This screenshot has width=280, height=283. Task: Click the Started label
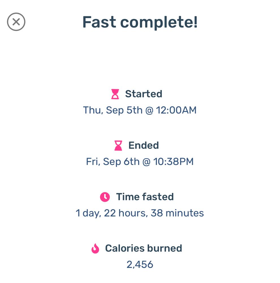(x=144, y=94)
